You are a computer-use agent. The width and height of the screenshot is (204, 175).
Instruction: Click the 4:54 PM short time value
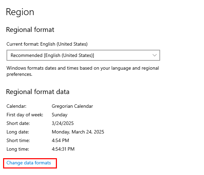click(60, 140)
